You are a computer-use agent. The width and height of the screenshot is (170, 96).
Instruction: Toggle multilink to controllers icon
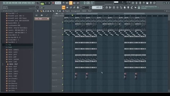(x=74, y=7)
